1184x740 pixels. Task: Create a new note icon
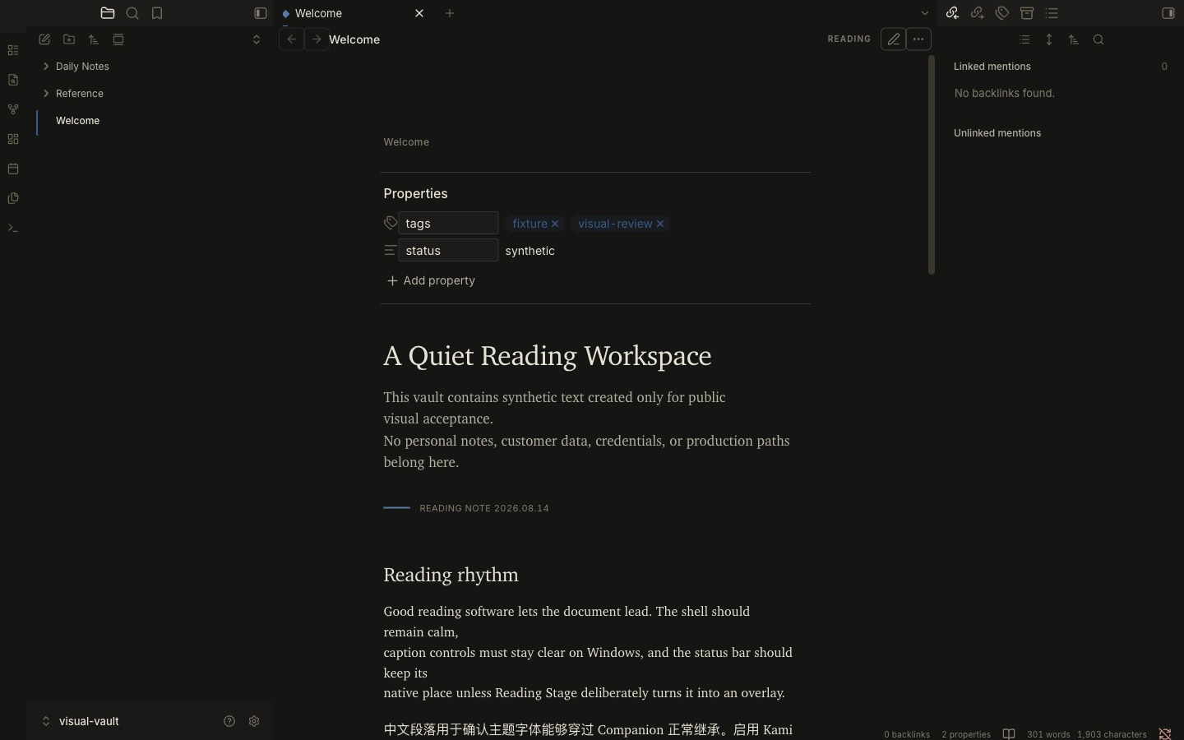pos(44,39)
